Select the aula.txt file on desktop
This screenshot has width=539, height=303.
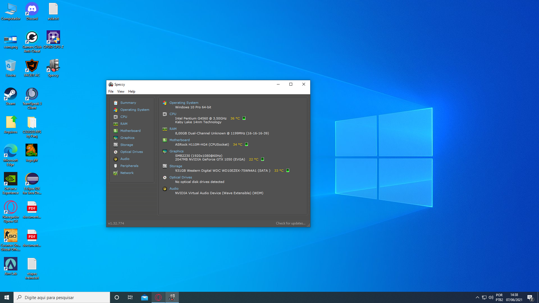pyautogui.click(x=53, y=12)
